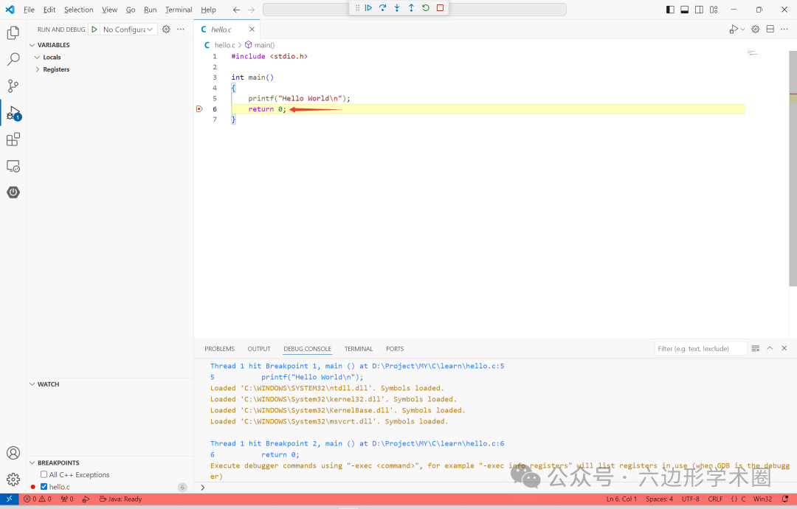Open the Extensions view icon
797x509 pixels.
tap(13, 139)
